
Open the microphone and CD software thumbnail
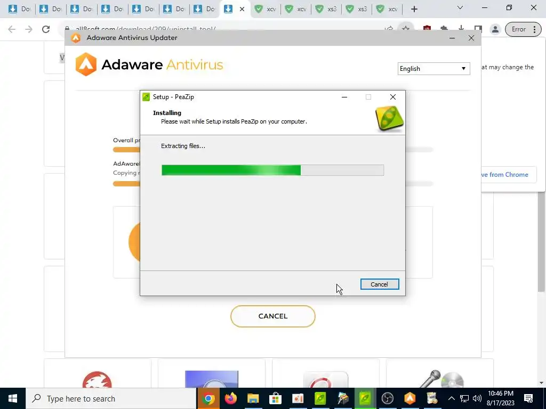[x=442, y=379]
